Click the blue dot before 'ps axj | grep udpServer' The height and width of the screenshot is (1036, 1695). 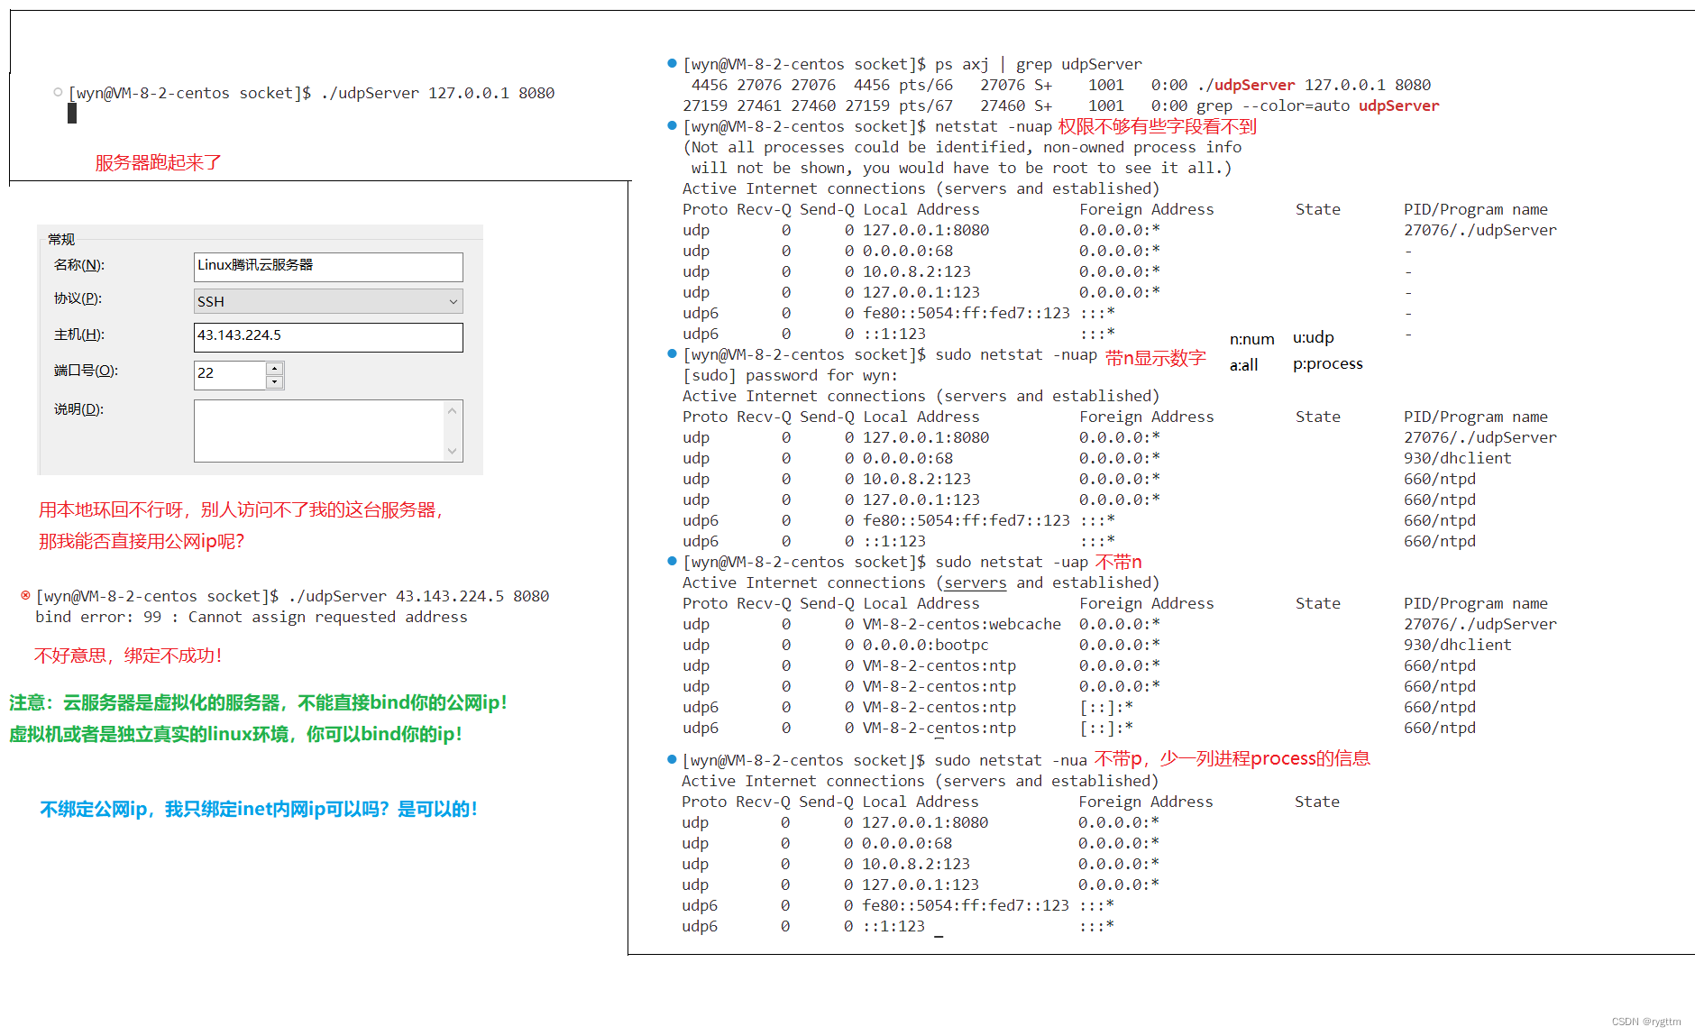pyautogui.click(x=672, y=63)
